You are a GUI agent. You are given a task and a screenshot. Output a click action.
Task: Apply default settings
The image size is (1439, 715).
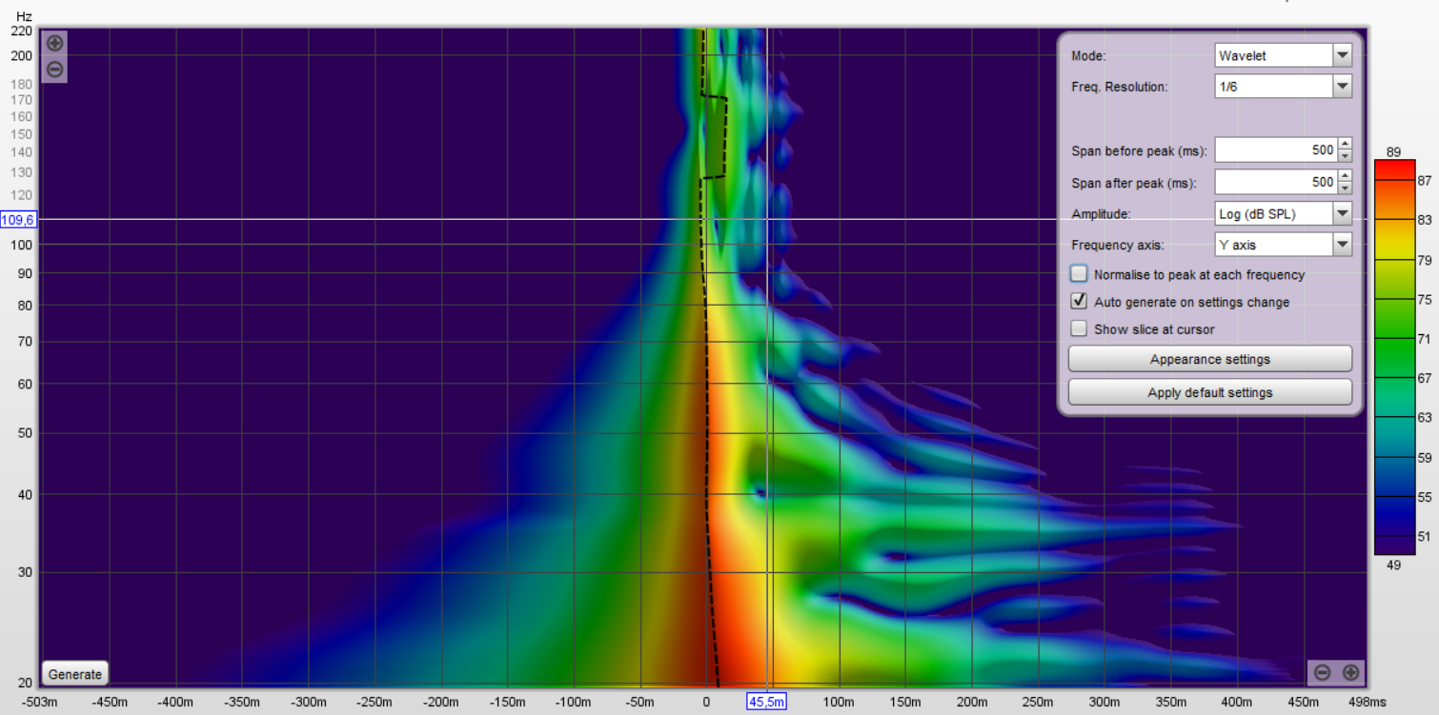point(1210,392)
